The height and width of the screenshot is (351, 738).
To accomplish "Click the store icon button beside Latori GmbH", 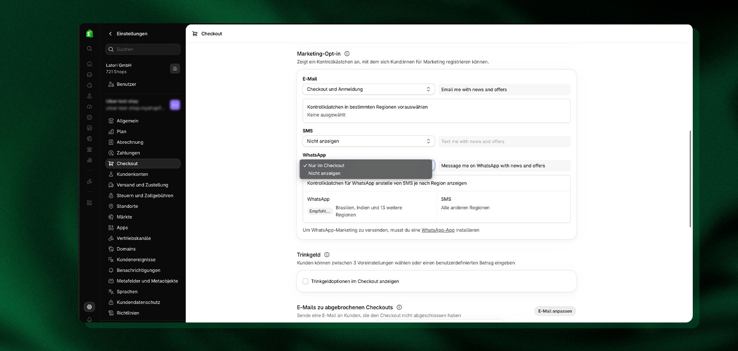I will (175, 68).
